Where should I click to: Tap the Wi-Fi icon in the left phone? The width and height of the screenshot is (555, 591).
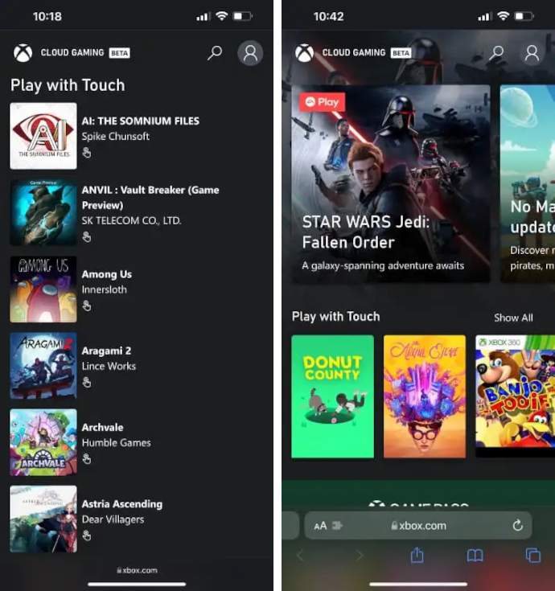[222, 16]
